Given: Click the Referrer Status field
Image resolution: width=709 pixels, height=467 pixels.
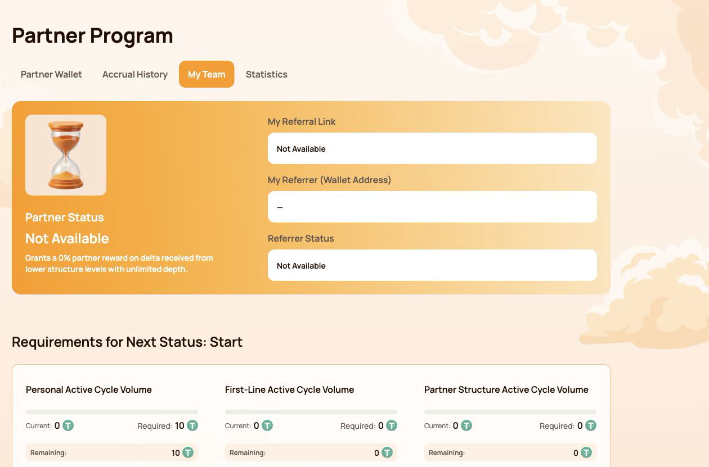Looking at the screenshot, I should (x=432, y=265).
